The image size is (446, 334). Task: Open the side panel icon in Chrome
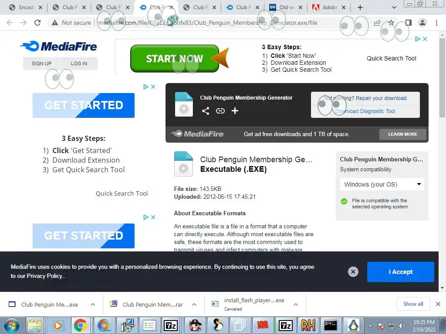tap(409, 23)
